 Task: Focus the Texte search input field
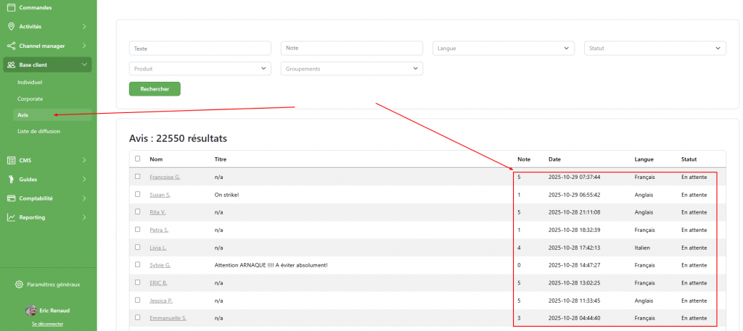tap(200, 49)
